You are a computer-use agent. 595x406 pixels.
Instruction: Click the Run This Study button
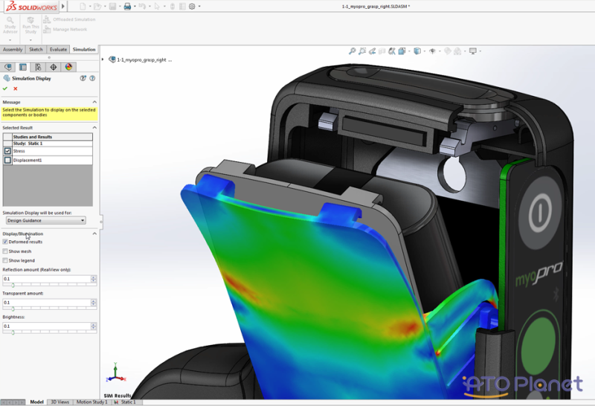(30, 25)
